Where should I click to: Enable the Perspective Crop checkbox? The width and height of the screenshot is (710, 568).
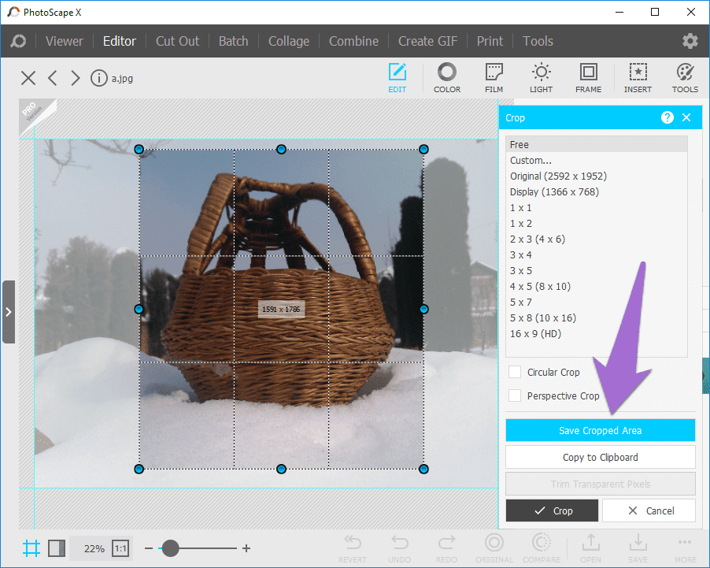click(x=515, y=395)
